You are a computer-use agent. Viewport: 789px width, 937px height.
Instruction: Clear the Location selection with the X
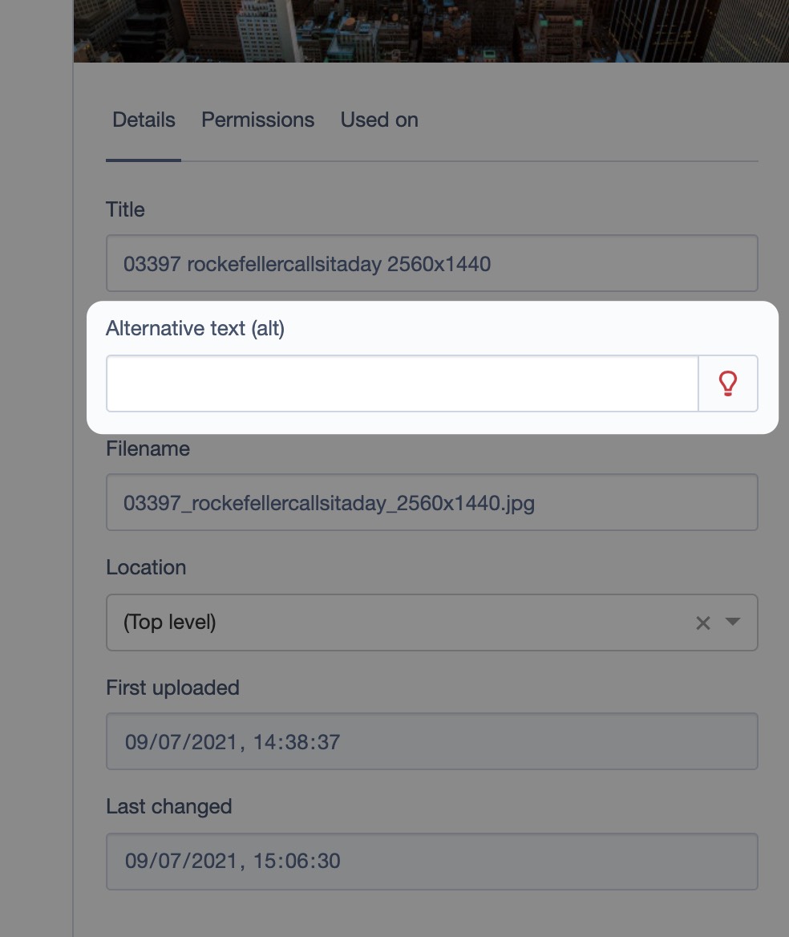tap(703, 623)
